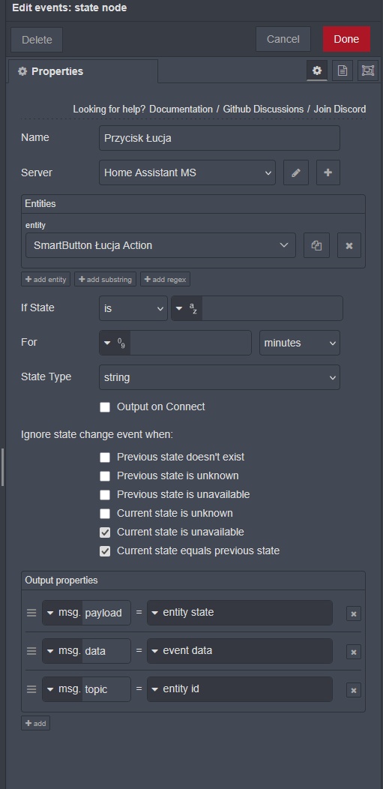The height and width of the screenshot is (789, 383).
Task: Remove the msg.topic output property row
Action: [353, 690]
